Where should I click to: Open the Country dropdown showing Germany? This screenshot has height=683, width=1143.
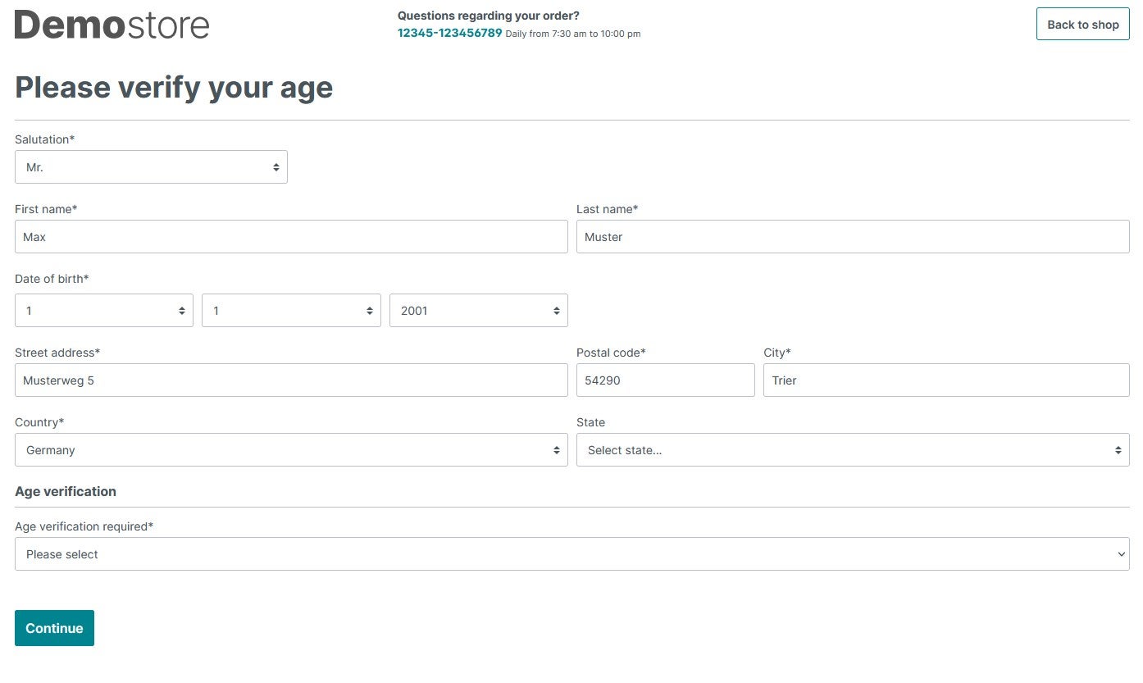tap(291, 449)
